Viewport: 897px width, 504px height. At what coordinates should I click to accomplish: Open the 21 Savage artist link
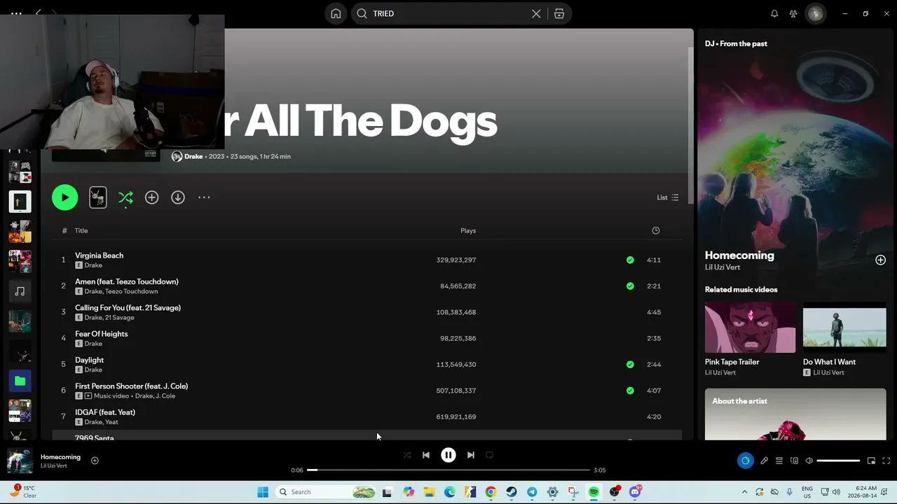[x=119, y=318]
